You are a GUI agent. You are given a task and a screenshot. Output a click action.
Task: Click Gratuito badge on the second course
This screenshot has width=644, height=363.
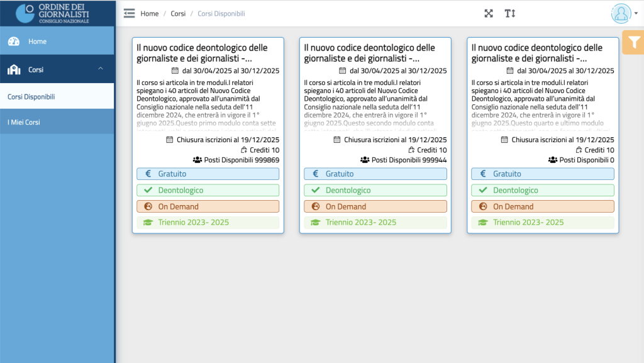(375, 174)
